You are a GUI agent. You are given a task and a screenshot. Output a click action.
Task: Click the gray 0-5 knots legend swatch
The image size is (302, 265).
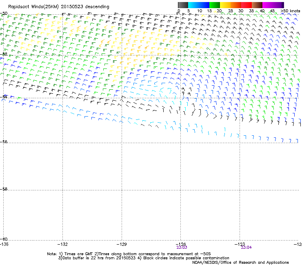[x=183, y=5]
